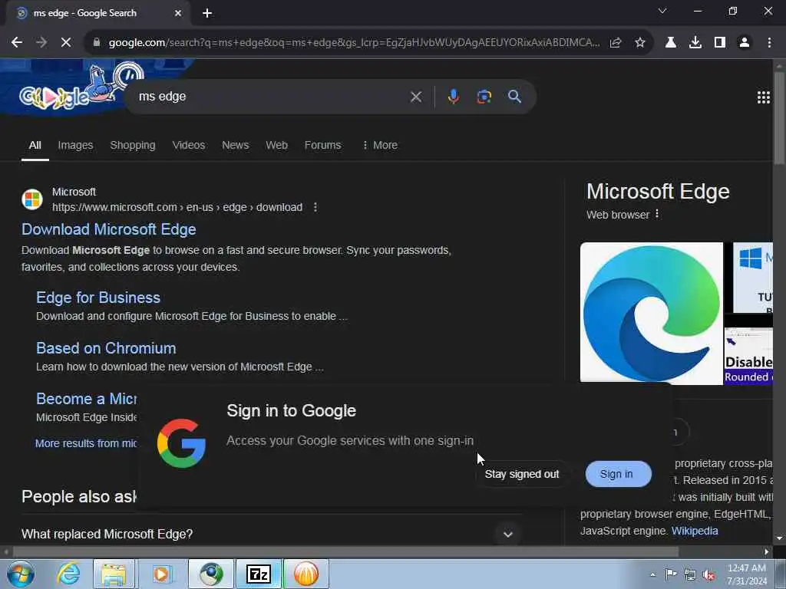Open the Edge logo image thumbnail
This screenshot has height=589, width=786.
pos(651,314)
